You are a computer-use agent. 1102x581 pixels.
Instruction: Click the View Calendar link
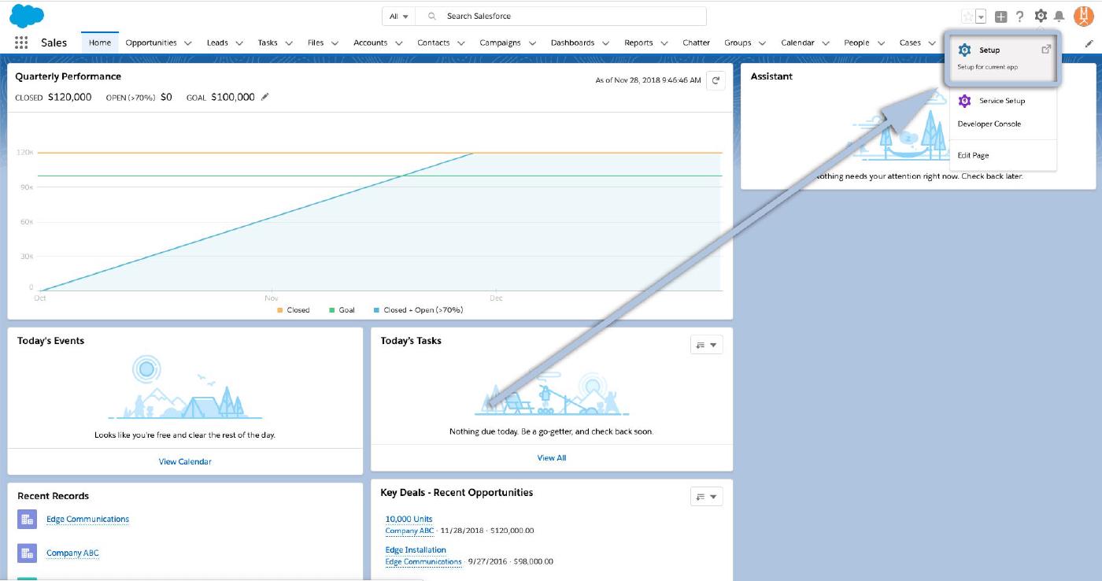click(x=185, y=461)
